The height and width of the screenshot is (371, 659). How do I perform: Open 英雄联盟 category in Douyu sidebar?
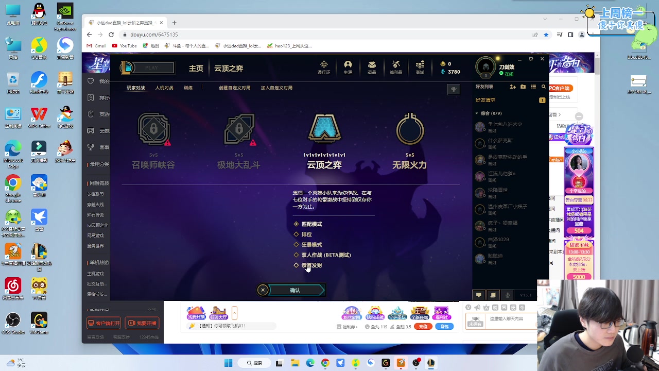tap(95, 194)
